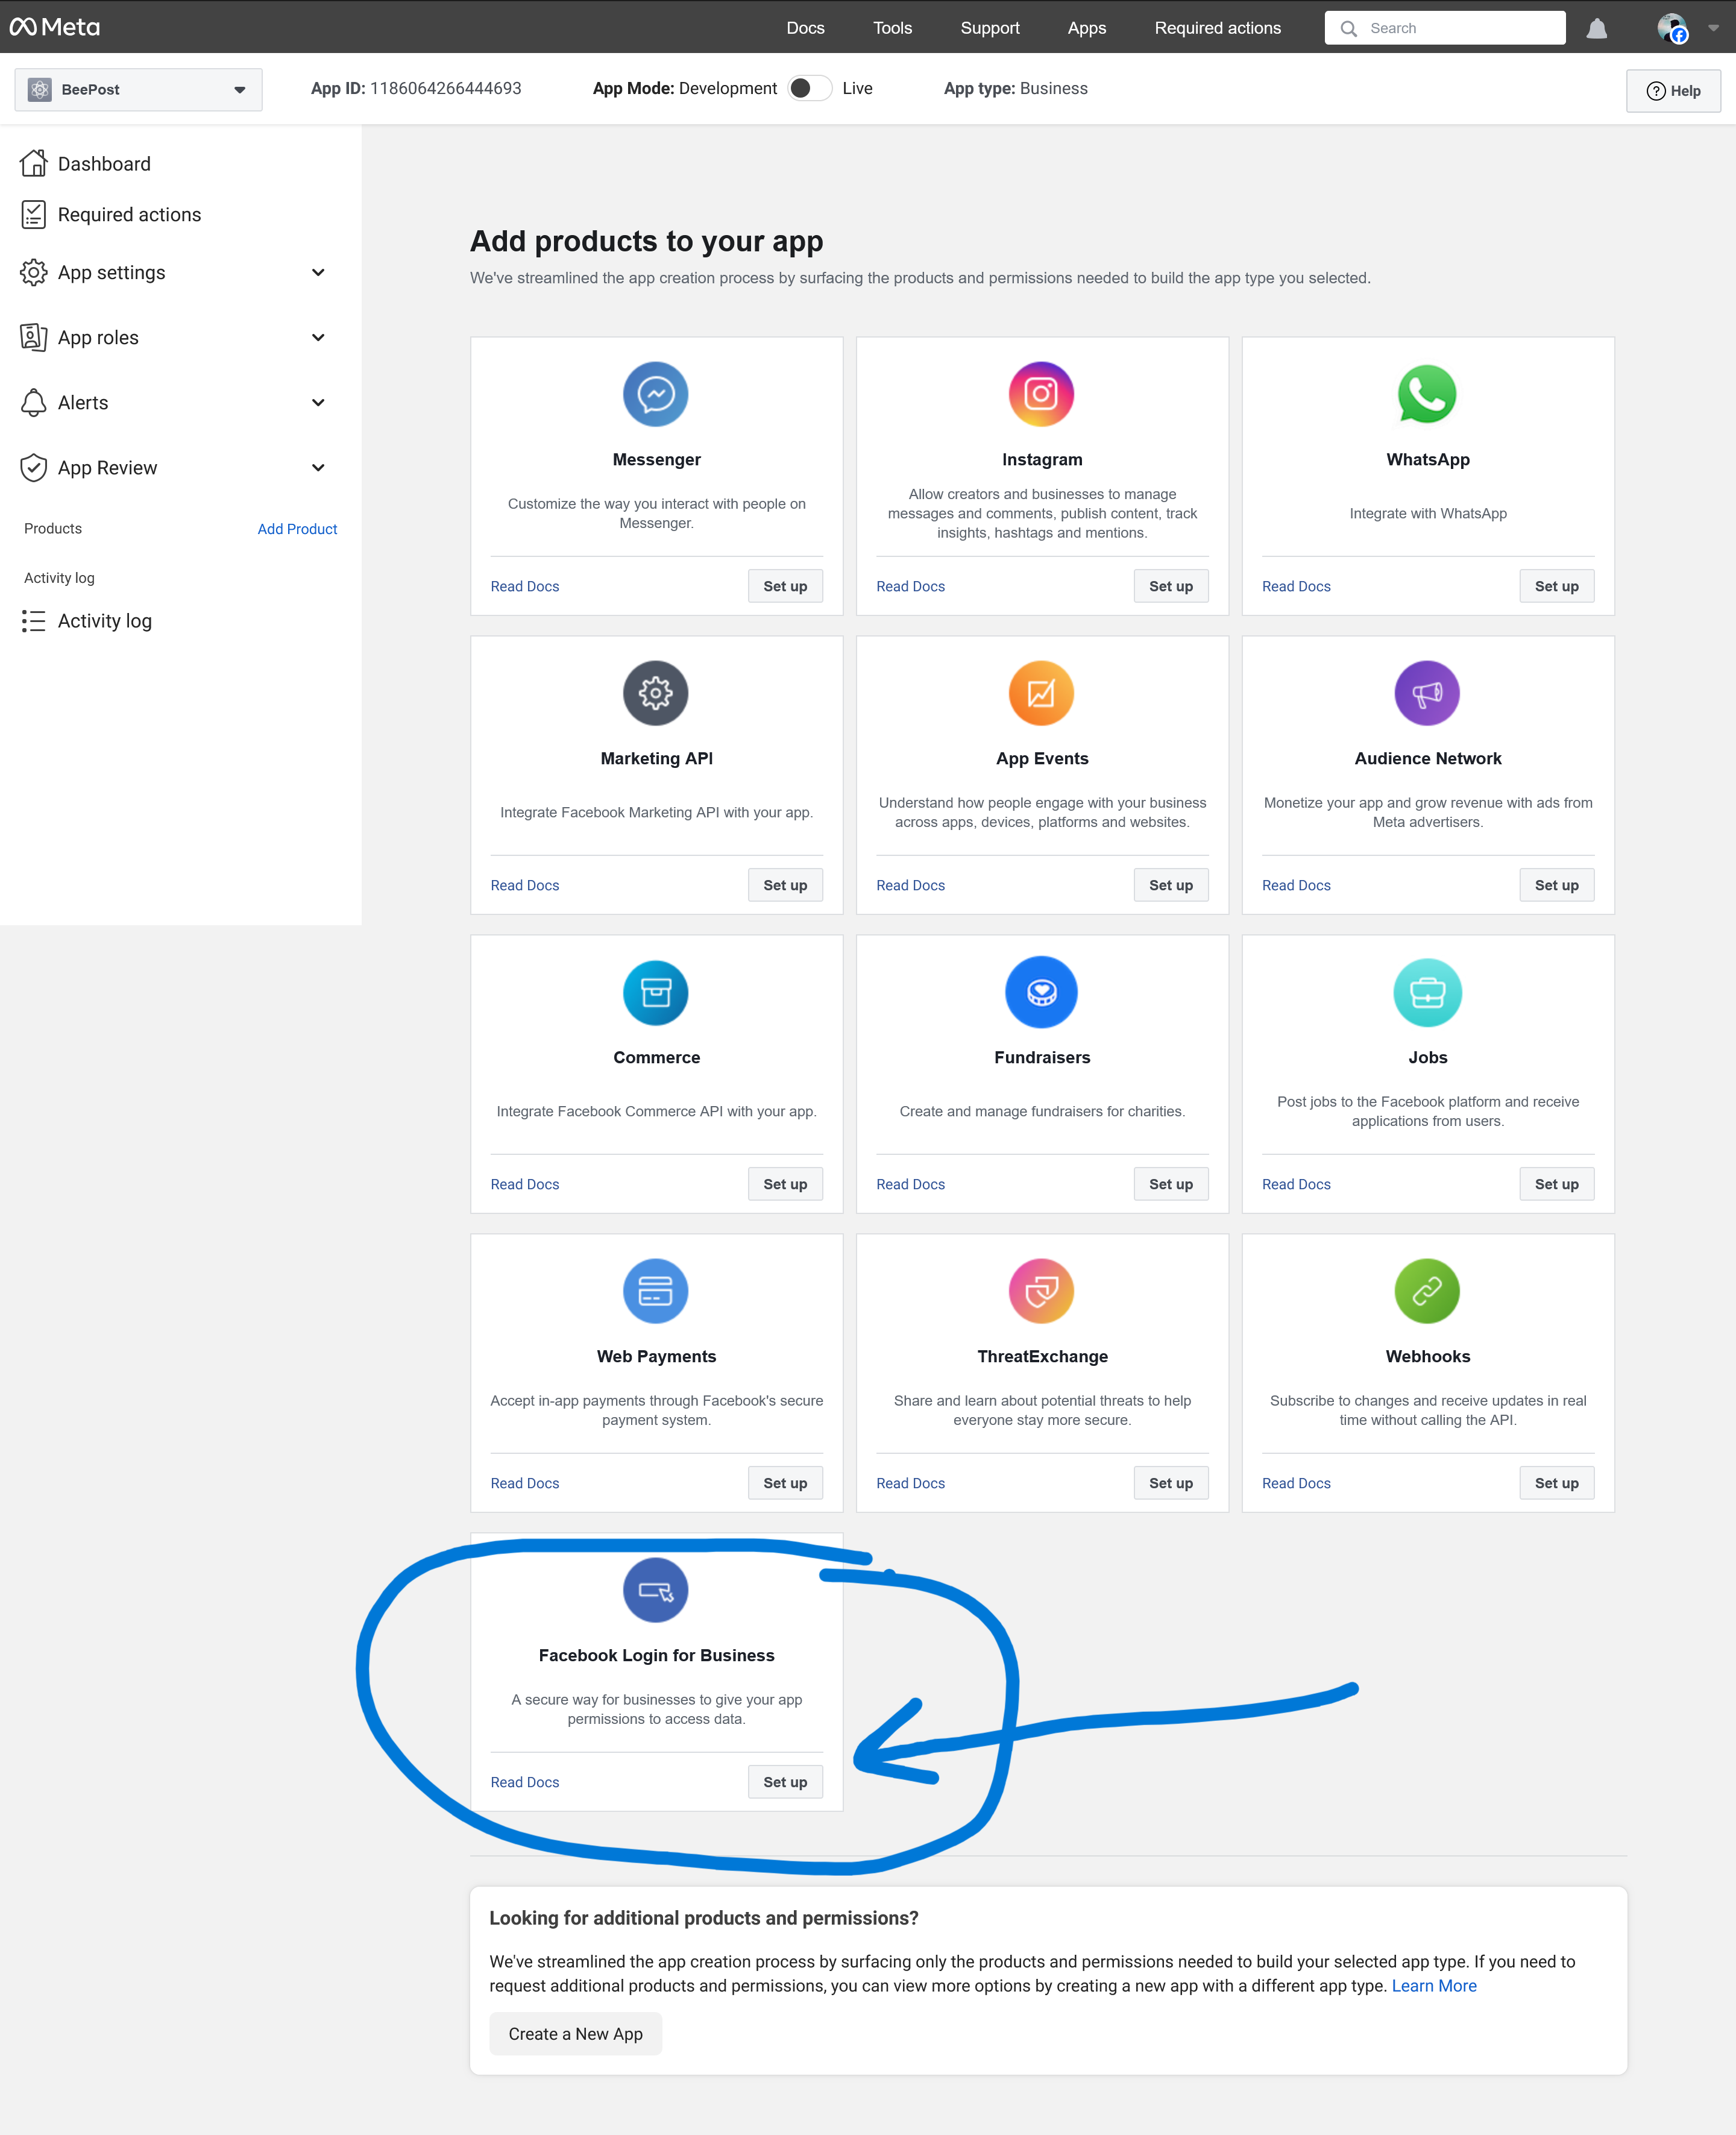Click the Alerts bell icon in sidebar
Screen dimensions: 1736x2135
(34, 402)
